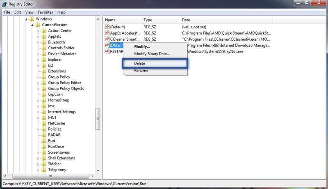Choose Modify... in the context menu
Screen dimensions: 328x189
click(155, 46)
